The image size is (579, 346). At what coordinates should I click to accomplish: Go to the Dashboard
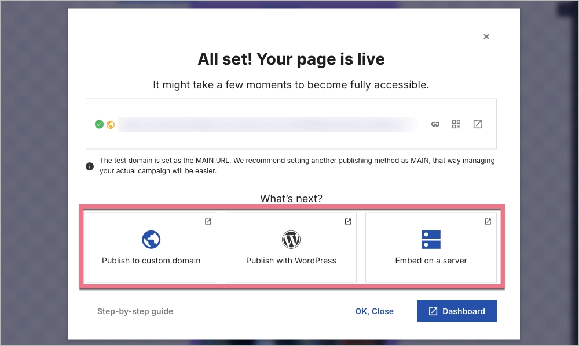456,311
